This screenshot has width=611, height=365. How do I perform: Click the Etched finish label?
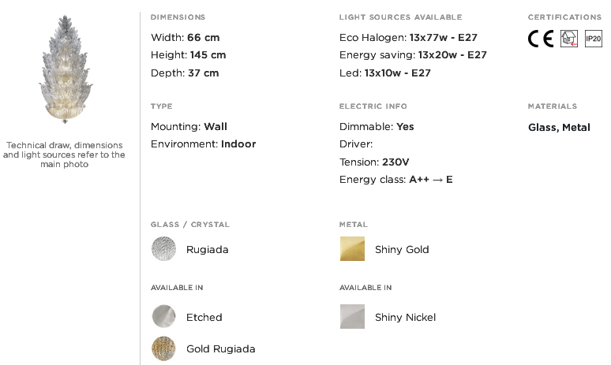click(x=204, y=317)
